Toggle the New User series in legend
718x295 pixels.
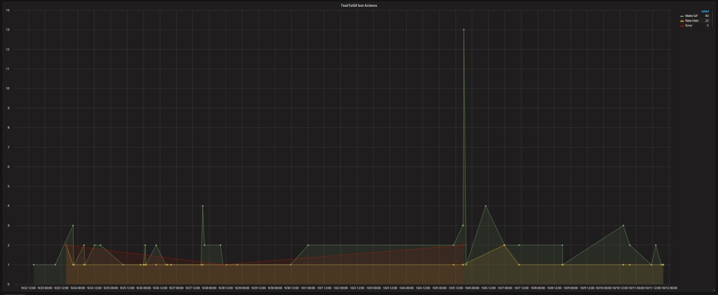[x=692, y=21]
